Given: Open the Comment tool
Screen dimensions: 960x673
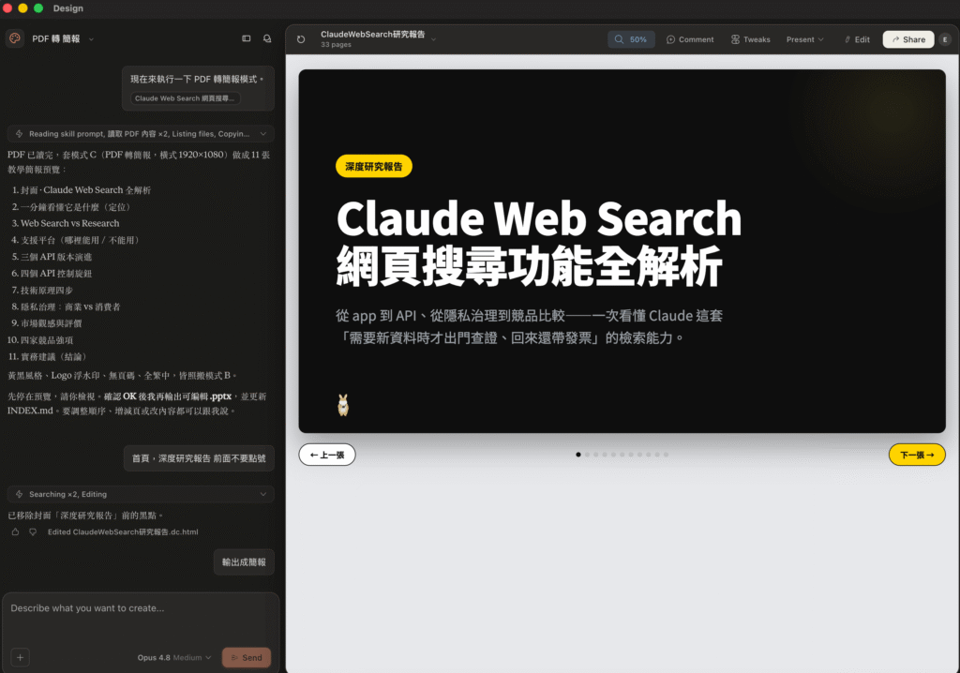Looking at the screenshot, I should click(x=689, y=39).
